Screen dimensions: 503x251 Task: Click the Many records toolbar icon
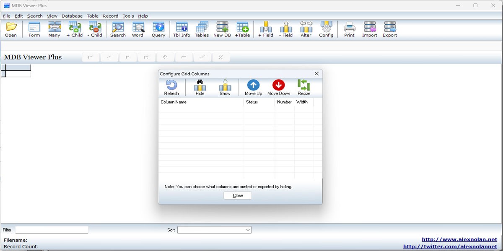pyautogui.click(x=54, y=29)
